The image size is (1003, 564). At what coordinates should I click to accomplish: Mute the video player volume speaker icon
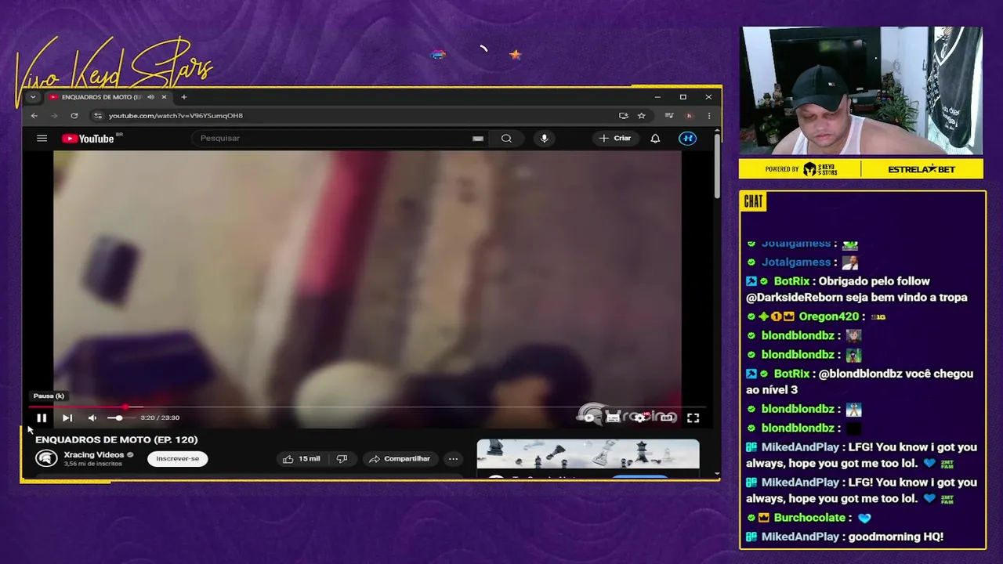coord(92,418)
